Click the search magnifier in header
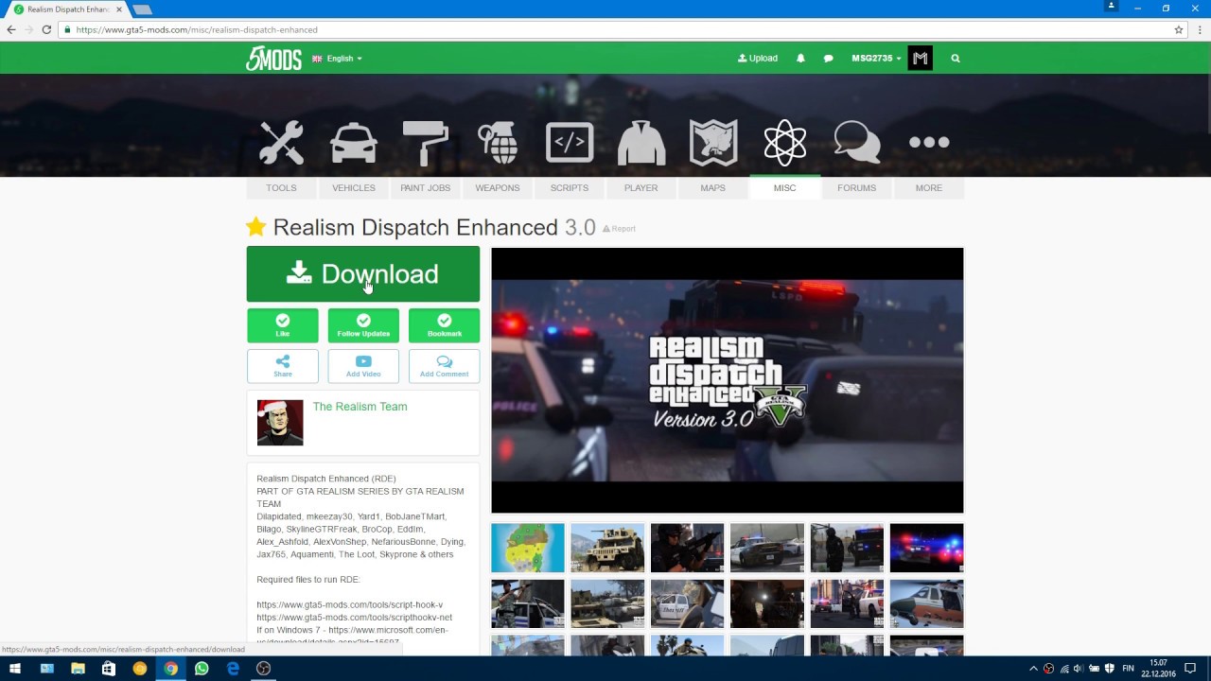The height and width of the screenshot is (681, 1211). [x=956, y=59]
